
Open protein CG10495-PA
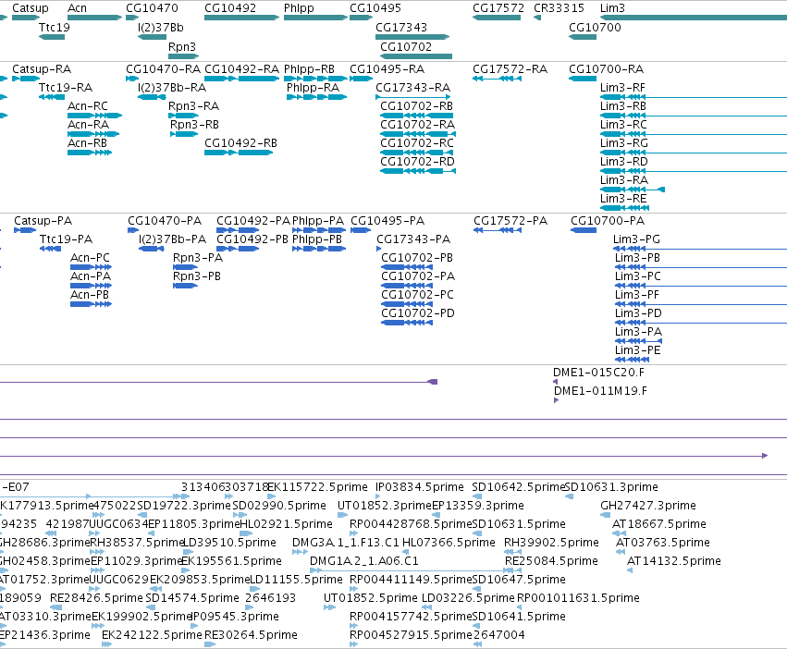[x=361, y=230]
